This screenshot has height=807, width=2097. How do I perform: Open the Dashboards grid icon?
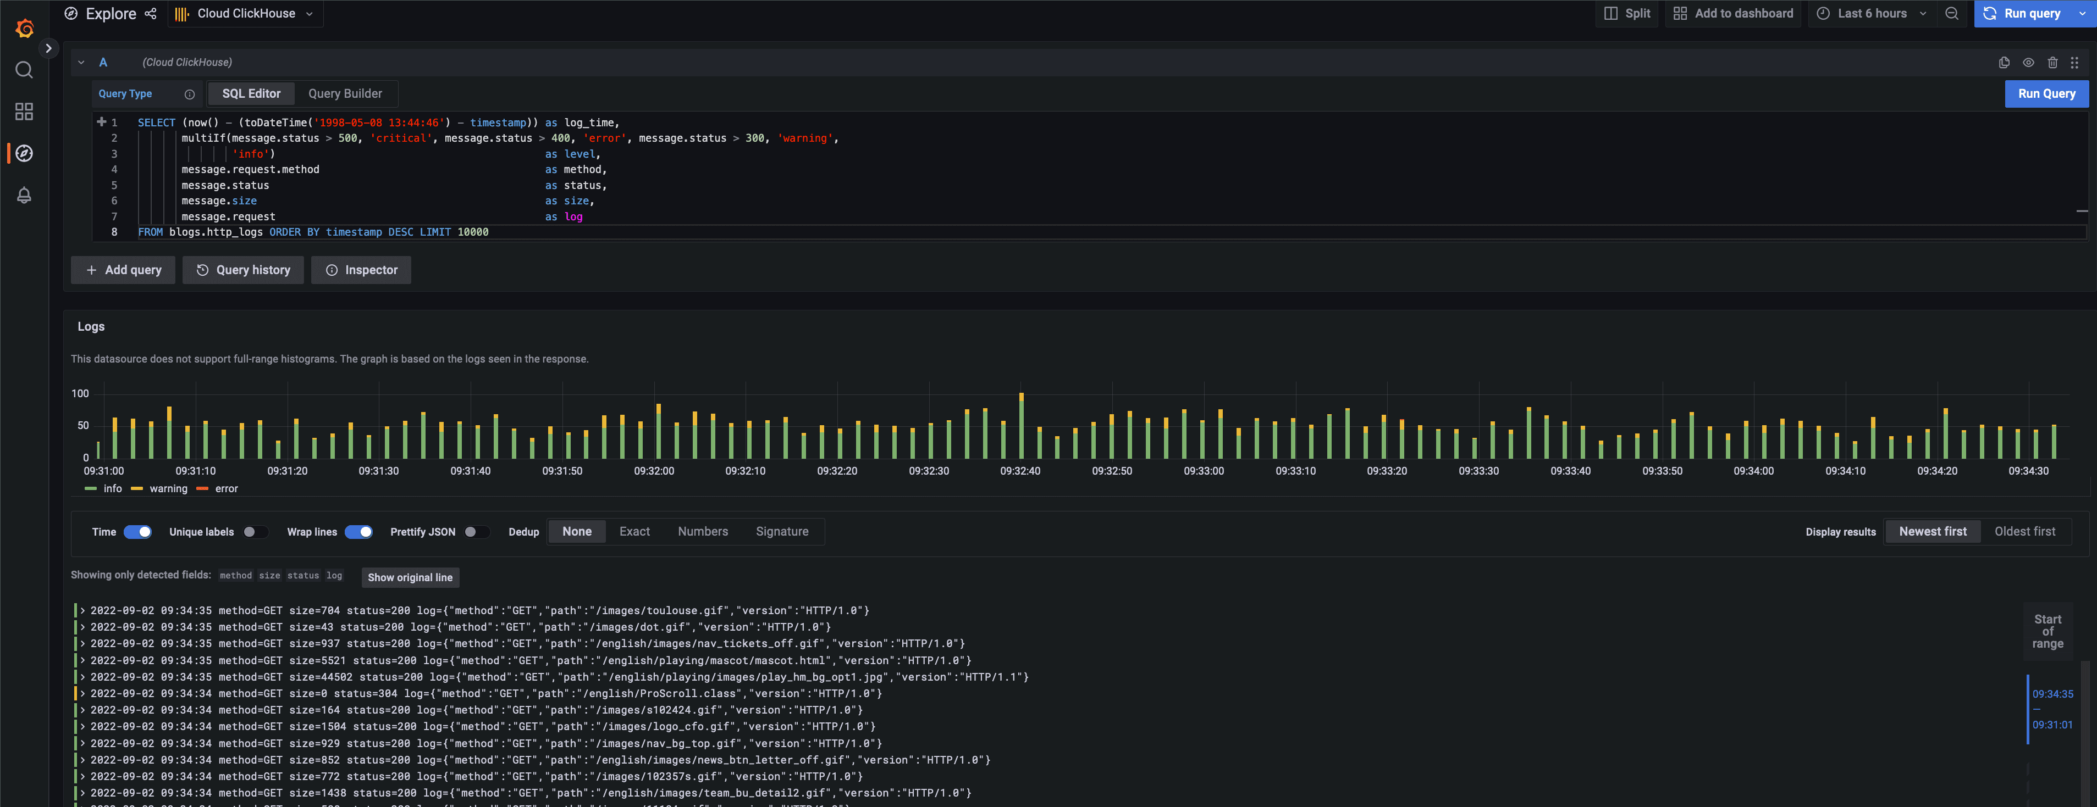click(x=24, y=112)
